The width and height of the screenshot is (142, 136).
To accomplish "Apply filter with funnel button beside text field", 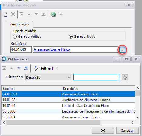I will 125,77.
